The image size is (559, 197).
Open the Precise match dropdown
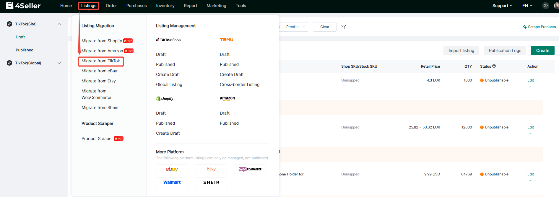(296, 27)
